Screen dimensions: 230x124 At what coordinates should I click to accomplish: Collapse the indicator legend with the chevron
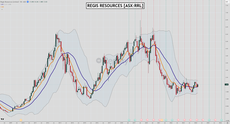click(x=2, y=9)
